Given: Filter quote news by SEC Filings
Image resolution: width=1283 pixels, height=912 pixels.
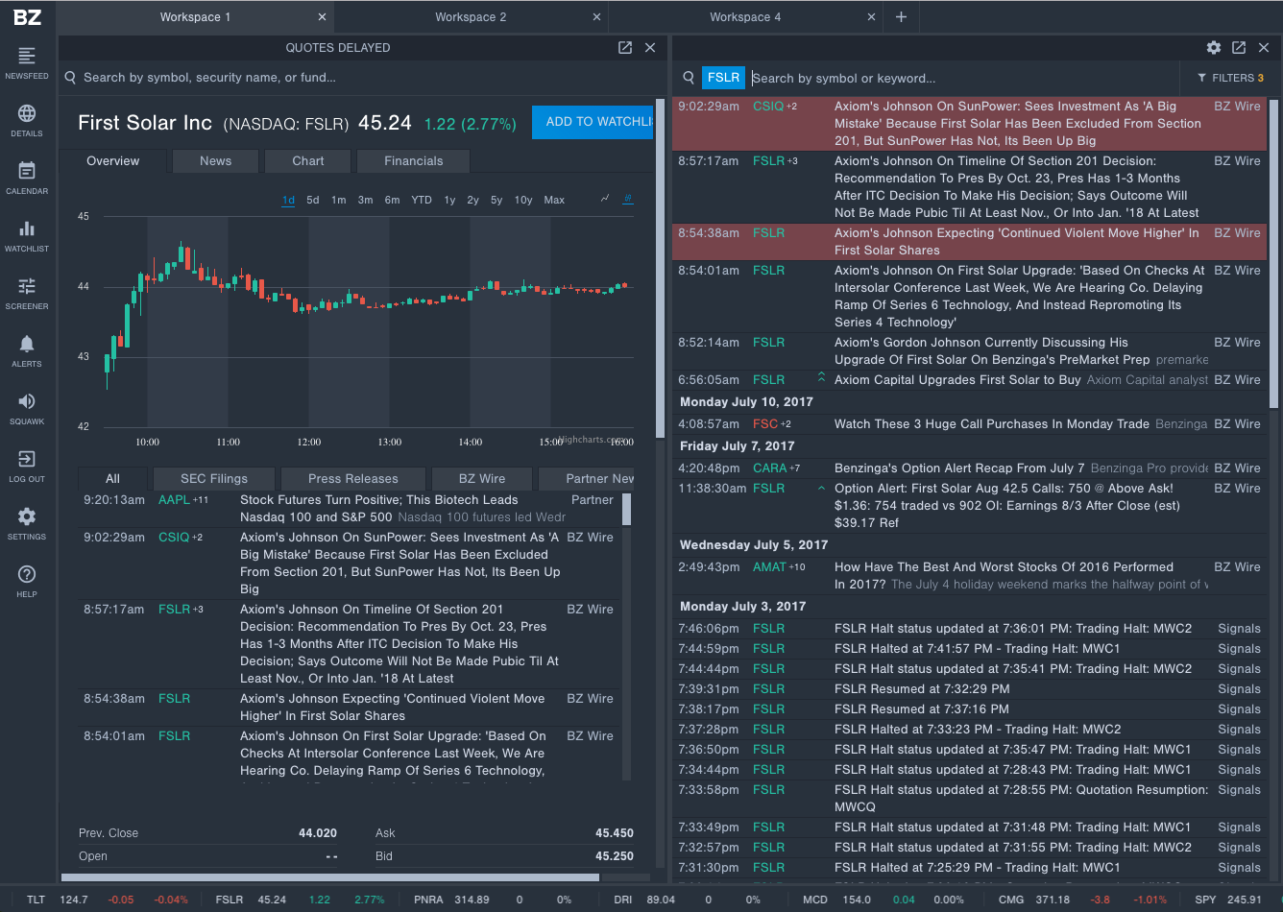Looking at the screenshot, I should click(x=214, y=478).
